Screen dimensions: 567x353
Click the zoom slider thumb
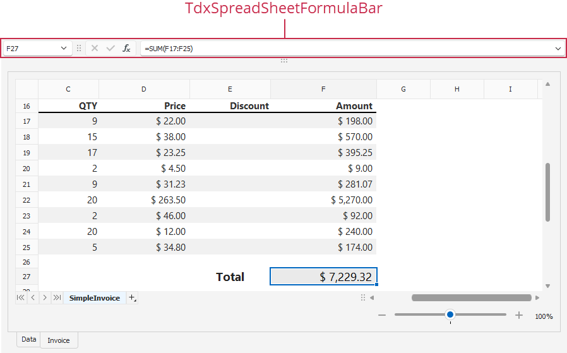click(450, 314)
